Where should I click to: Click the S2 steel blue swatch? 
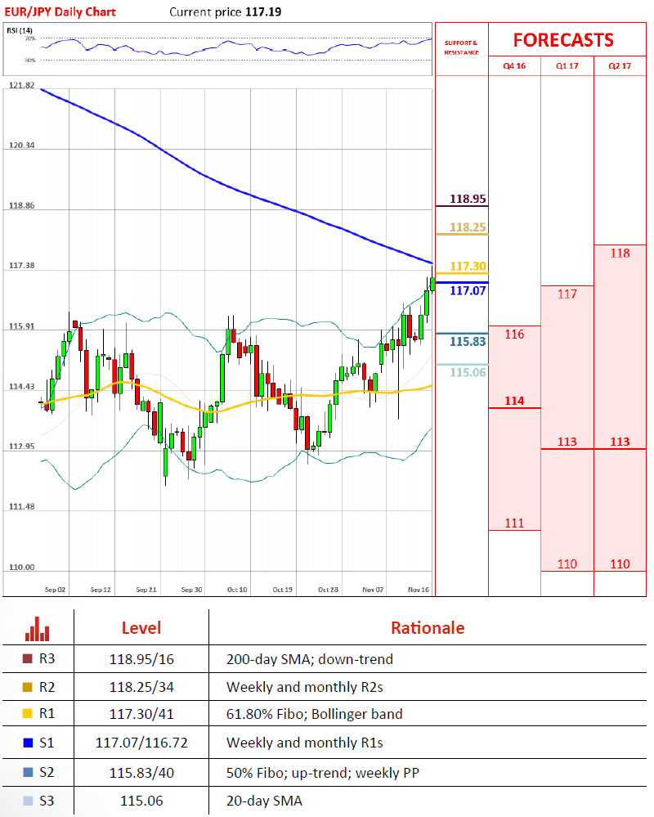click(x=28, y=772)
